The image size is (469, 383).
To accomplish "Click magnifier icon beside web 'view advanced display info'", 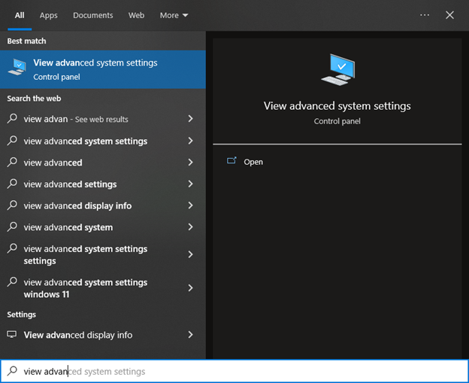I will point(12,205).
